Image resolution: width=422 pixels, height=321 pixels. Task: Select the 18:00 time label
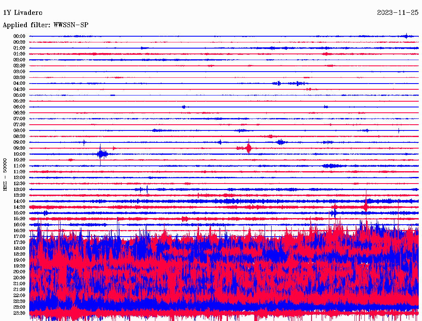pyautogui.click(x=19, y=248)
